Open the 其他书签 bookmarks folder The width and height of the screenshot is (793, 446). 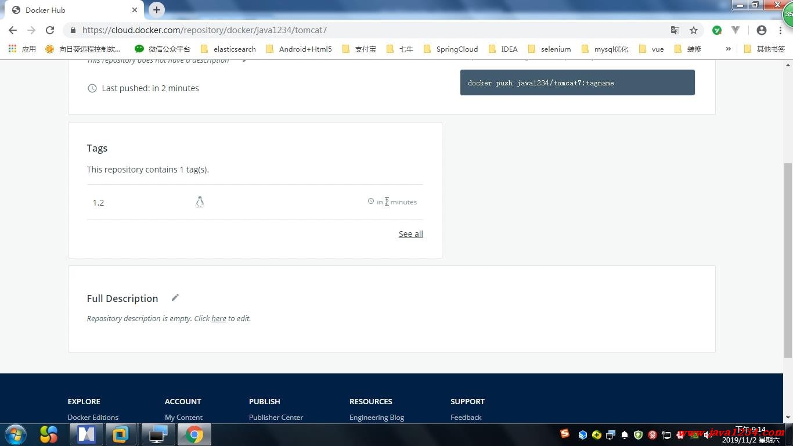(764, 49)
